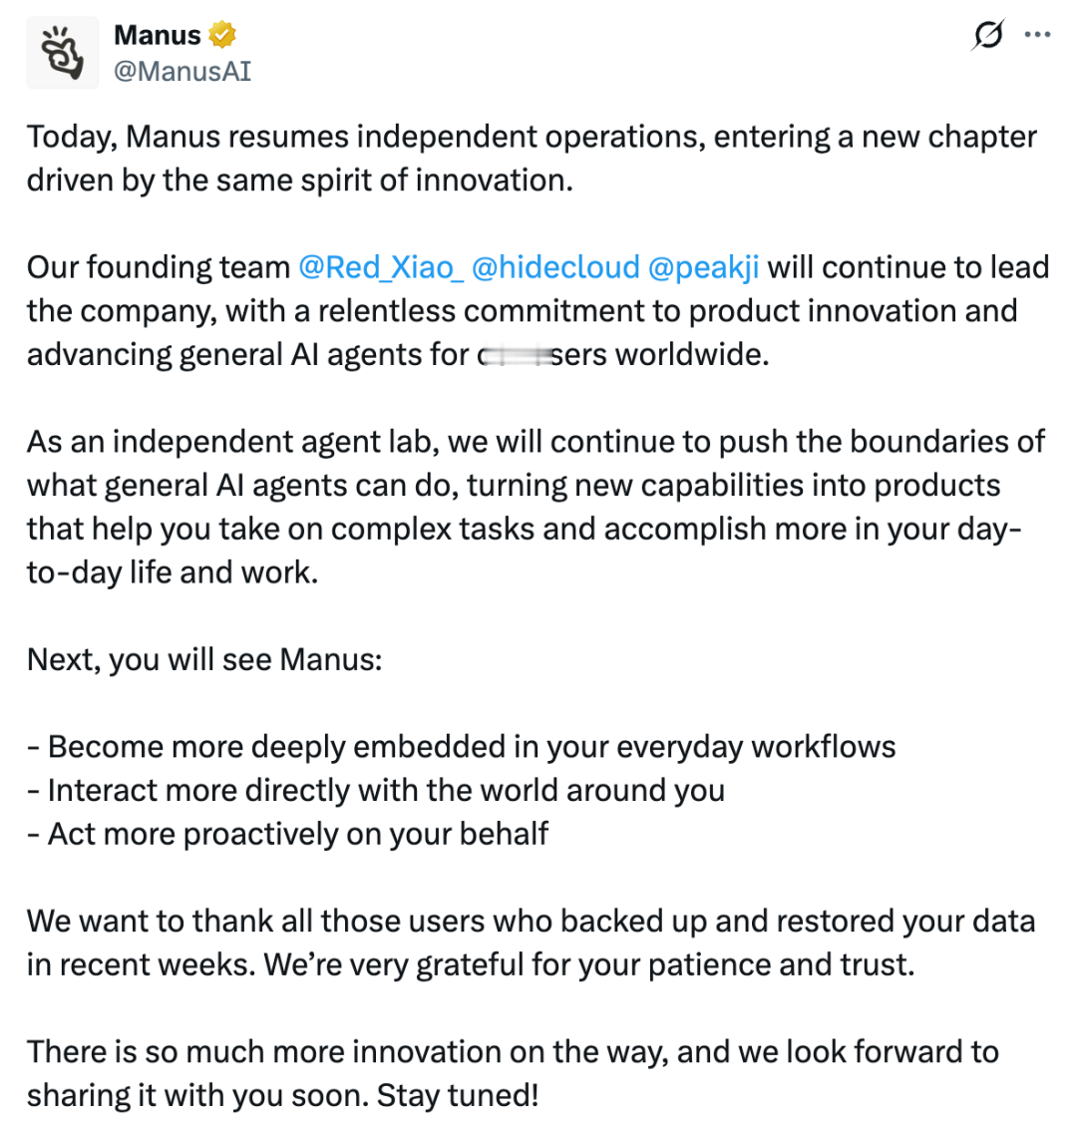
Task: Open the Manus profile avatar logo
Action: (63, 53)
